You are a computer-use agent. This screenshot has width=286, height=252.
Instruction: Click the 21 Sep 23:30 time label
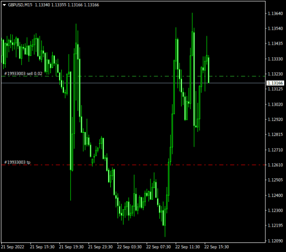click(100, 247)
